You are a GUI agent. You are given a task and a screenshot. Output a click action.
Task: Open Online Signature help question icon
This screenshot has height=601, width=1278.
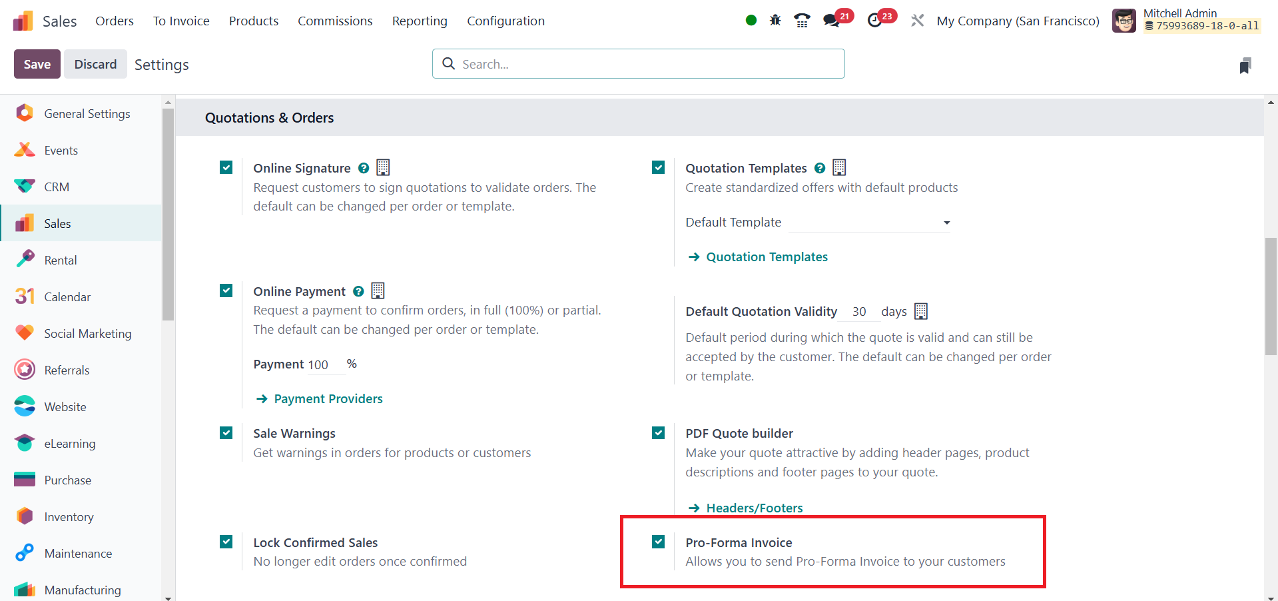click(364, 169)
